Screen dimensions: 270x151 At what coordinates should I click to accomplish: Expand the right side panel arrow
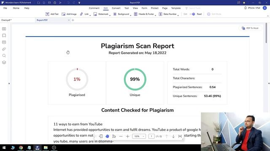(269, 83)
